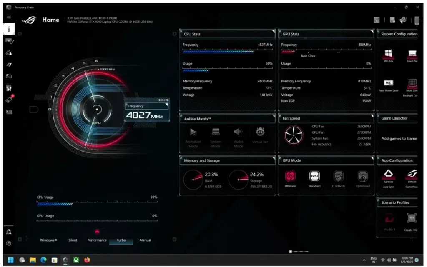Show hidden icons in the system tray

tap(364, 260)
